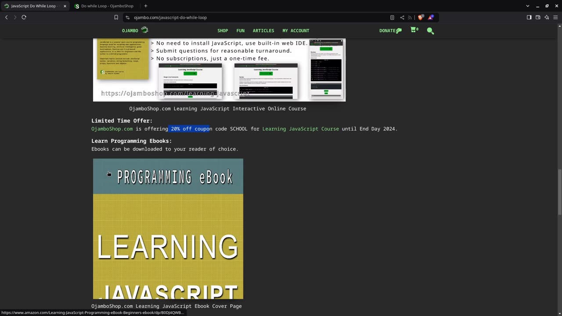This screenshot has width=562, height=316.
Task: Open the shopping cart icon
Action: tap(414, 30)
